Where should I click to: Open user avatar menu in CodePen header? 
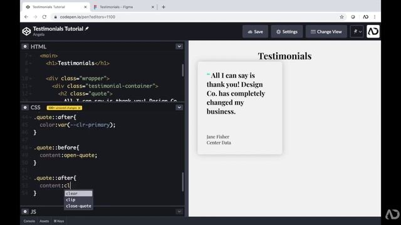tap(373, 31)
